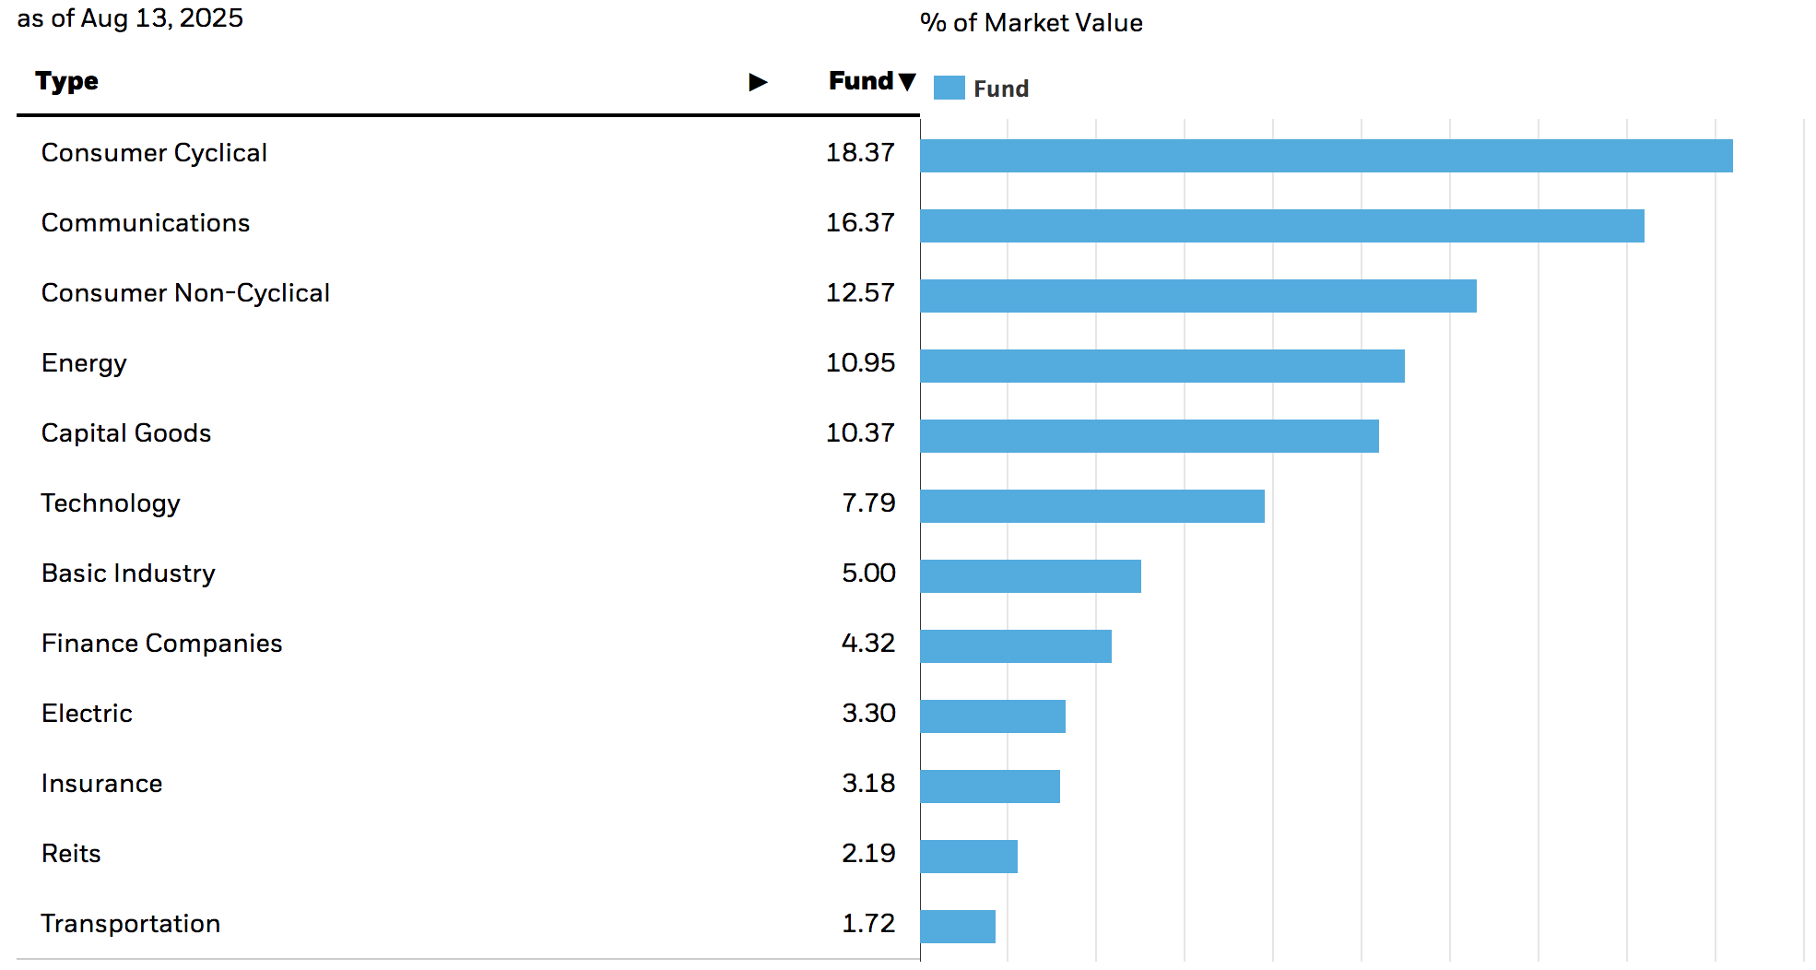Click the Fund column descending sort arrow
The width and height of the screenshot is (1816, 970).
(x=907, y=82)
